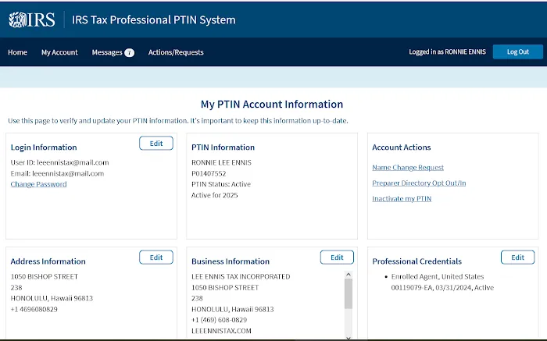Open Preparer Directory Opt Out/In link
547x341 pixels.
419,183
